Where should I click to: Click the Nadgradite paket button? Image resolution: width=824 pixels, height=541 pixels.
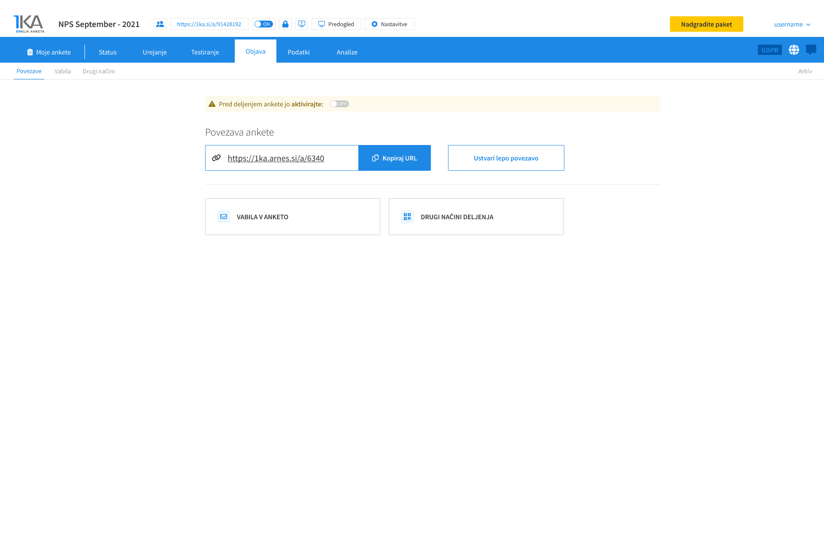pyautogui.click(x=706, y=24)
